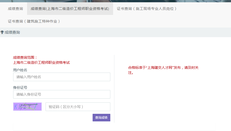Switch to 证书查询（施工现场专业人员岗位）tab
This screenshot has height=131, width=231.
[147, 9]
